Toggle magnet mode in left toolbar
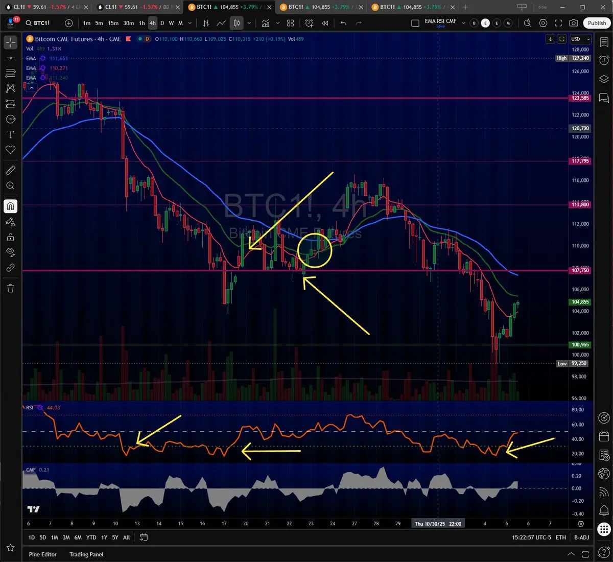Viewport: 613px width, 562px height. click(10, 206)
